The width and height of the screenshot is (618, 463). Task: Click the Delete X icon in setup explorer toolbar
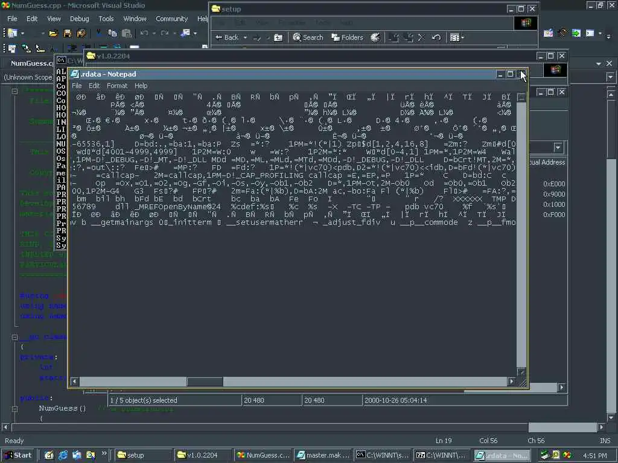(421, 37)
